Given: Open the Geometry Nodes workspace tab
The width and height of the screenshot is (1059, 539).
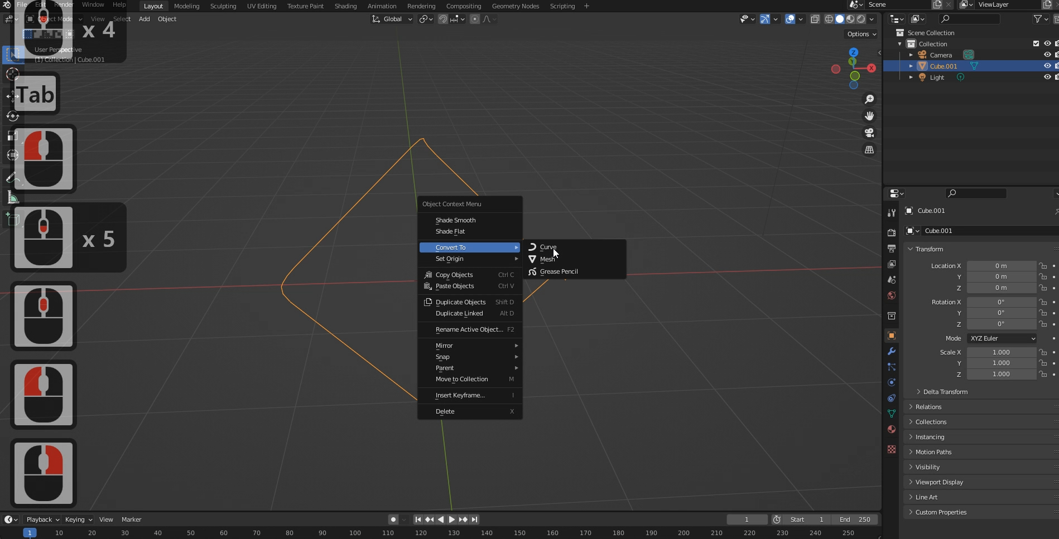Looking at the screenshot, I should coord(515,6).
